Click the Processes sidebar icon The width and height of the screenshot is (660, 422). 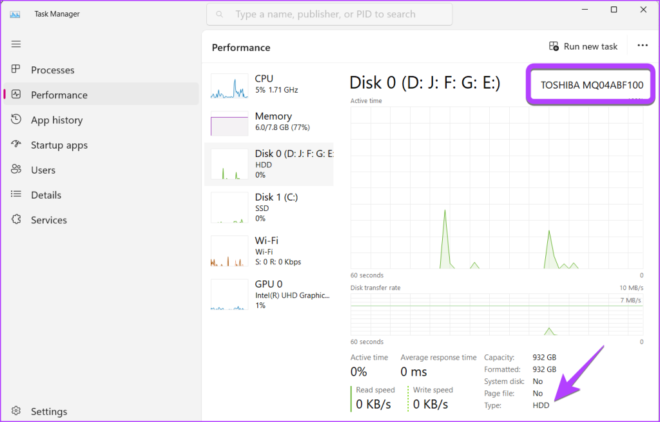[16, 69]
